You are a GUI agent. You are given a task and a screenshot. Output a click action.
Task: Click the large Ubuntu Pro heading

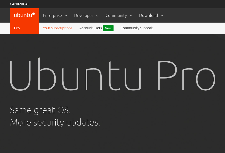[112, 75]
